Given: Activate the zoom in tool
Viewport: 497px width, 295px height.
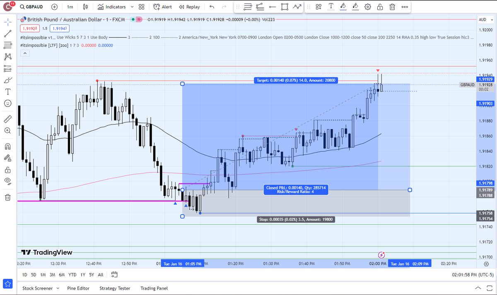Looking at the screenshot, I should (x=7, y=130).
